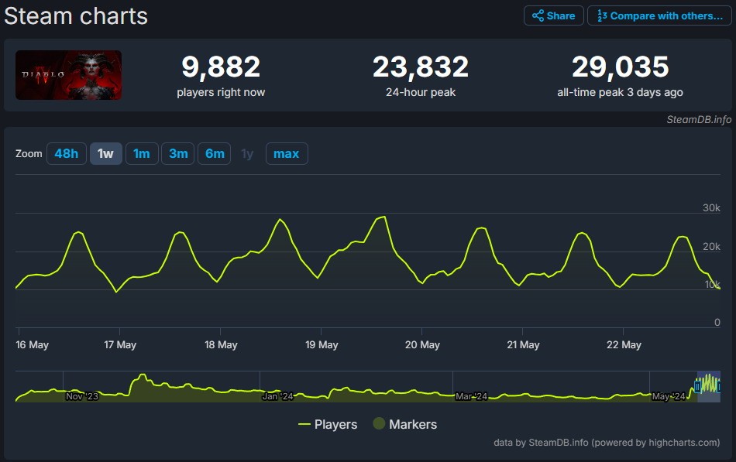Screen dimensions: 736x462
Task: Switch zoom to 1m
Action: [x=141, y=153]
